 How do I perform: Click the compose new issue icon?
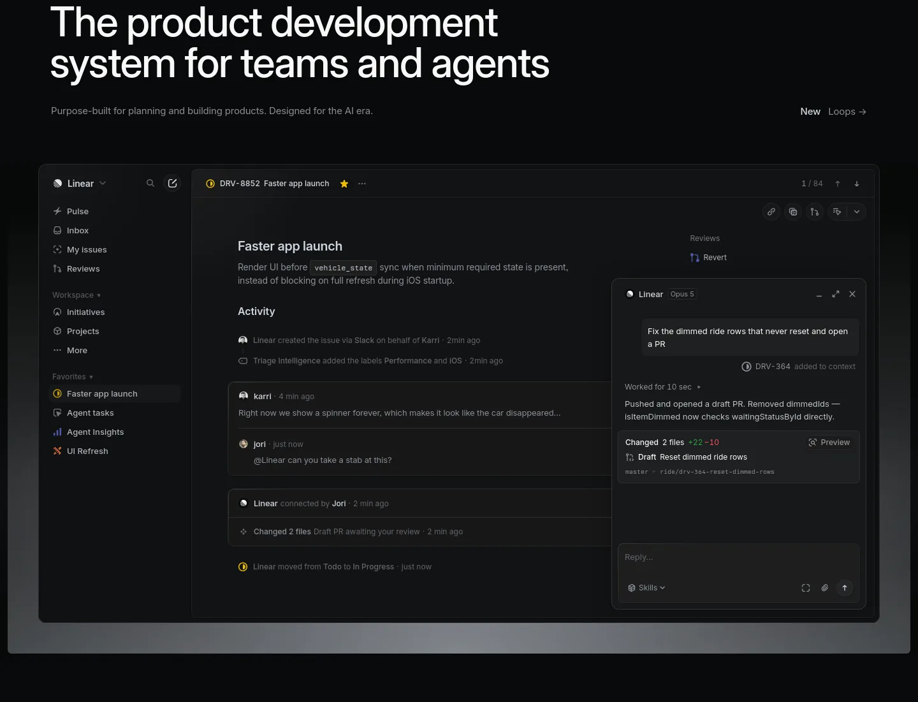pyautogui.click(x=172, y=183)
